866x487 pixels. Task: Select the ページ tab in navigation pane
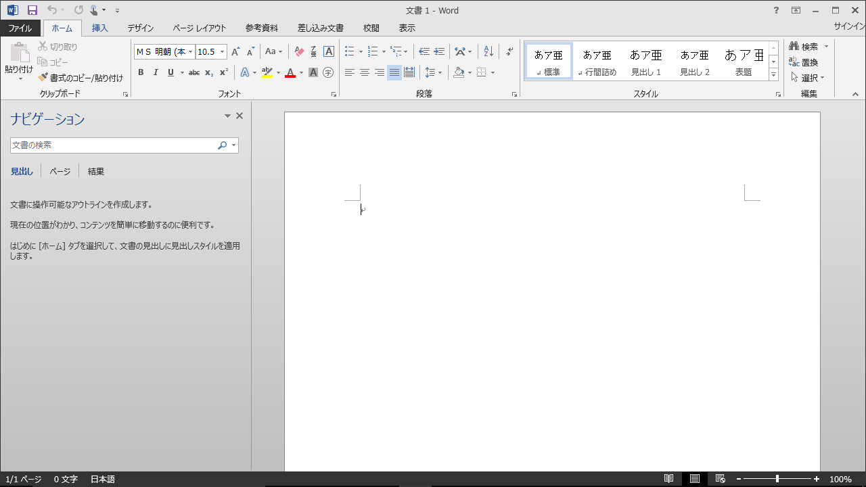coord(60,172)
